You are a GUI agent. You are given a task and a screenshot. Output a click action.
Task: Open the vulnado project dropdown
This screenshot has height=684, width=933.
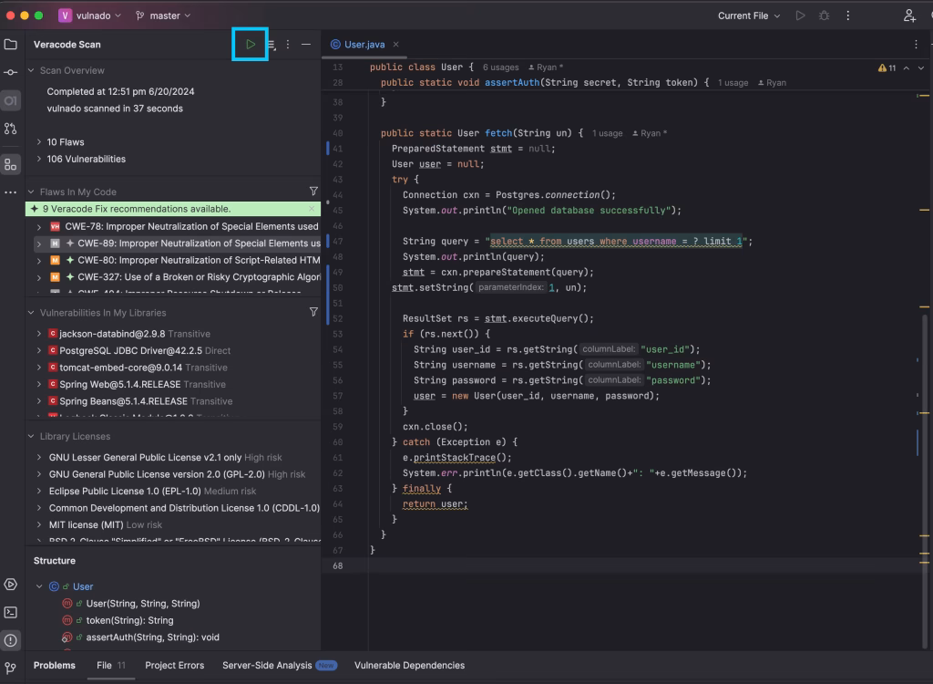tap(90, 16)
